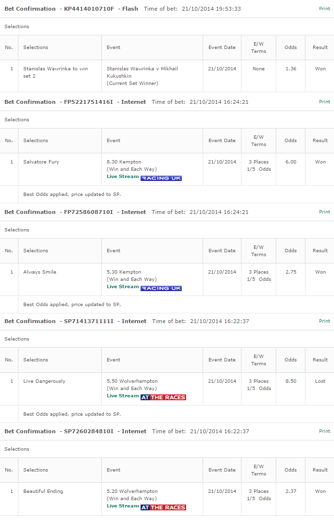Print bet confirmation SP7141371111I
The height and width of the screenshot is (522, 334).
[x=325, y=321]
